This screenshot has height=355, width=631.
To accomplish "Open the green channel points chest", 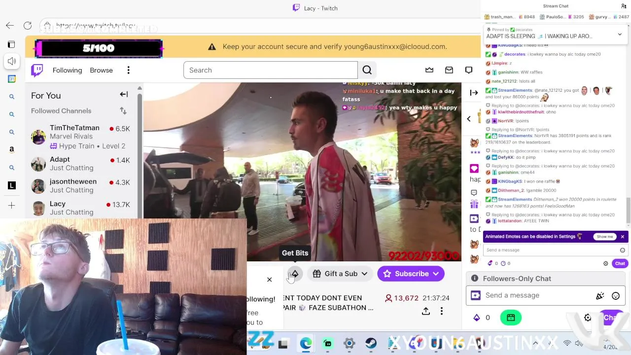I will click(x=511, y=318).
